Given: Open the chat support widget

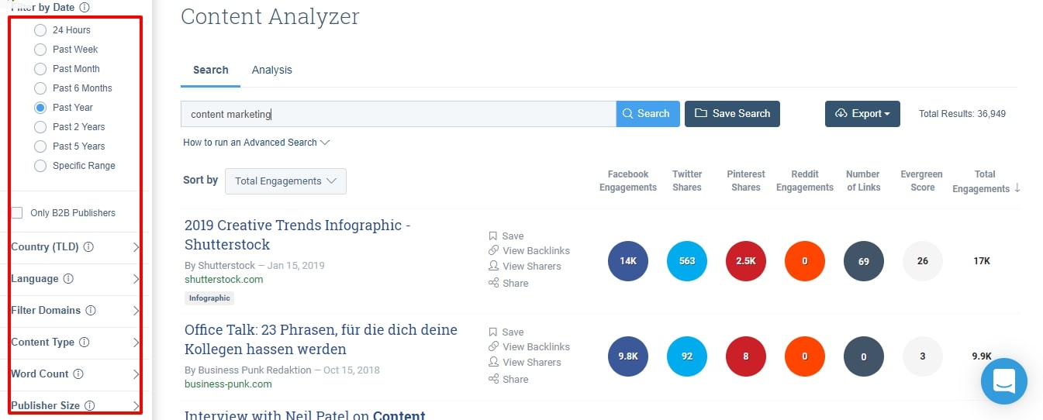Looking at the screenshot, I should pyautogui.click(x=1003, y=380).
